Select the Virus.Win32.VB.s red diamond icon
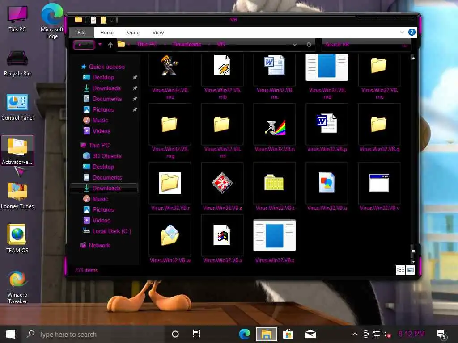This screenshot has height=343, width=458. point(222,183)
